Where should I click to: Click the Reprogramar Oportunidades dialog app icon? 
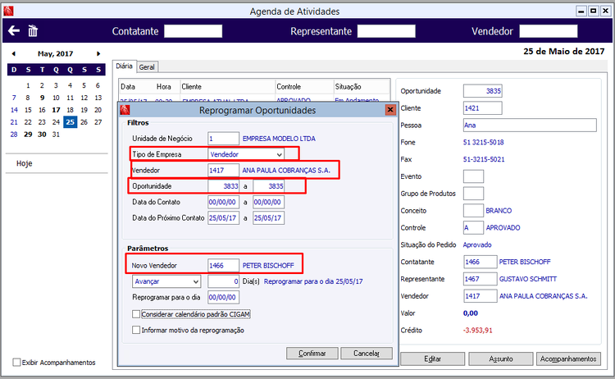pyautogui.click(x=125, y=110)
